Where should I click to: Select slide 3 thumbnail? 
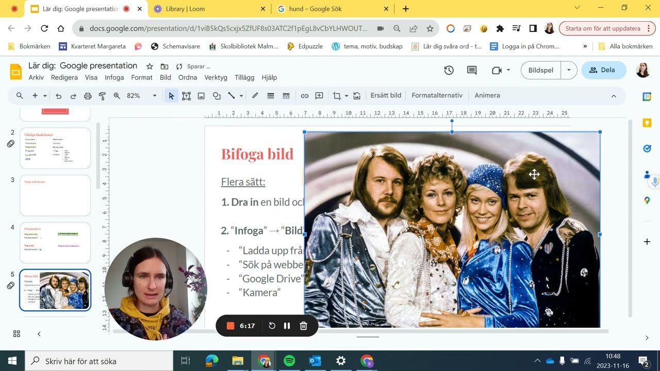pos(55,195)
